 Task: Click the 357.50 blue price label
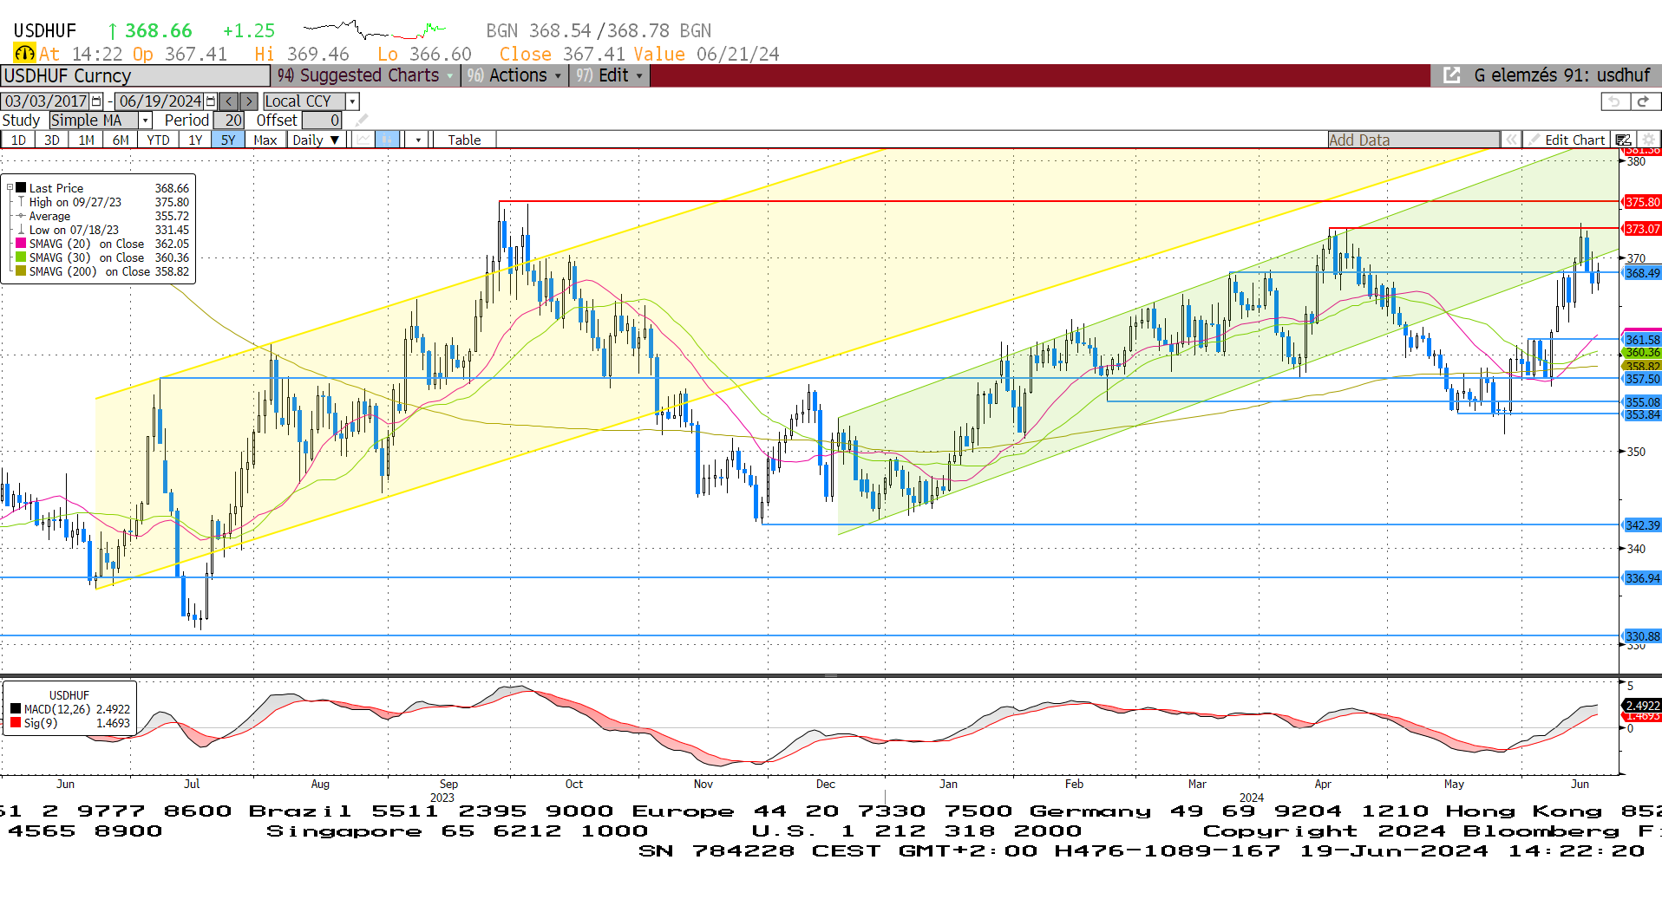1642,380
